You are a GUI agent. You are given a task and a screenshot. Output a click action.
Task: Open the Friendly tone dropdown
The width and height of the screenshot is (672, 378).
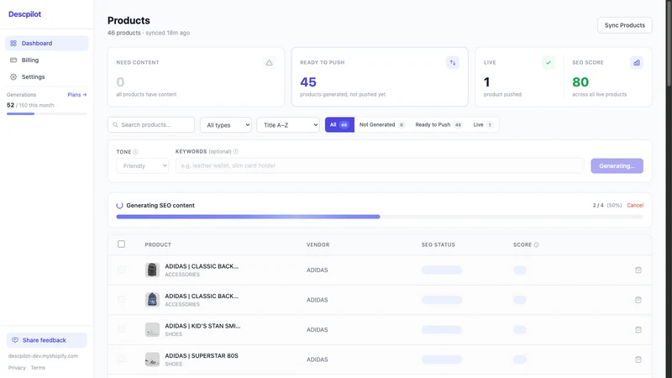click(142, 165)
